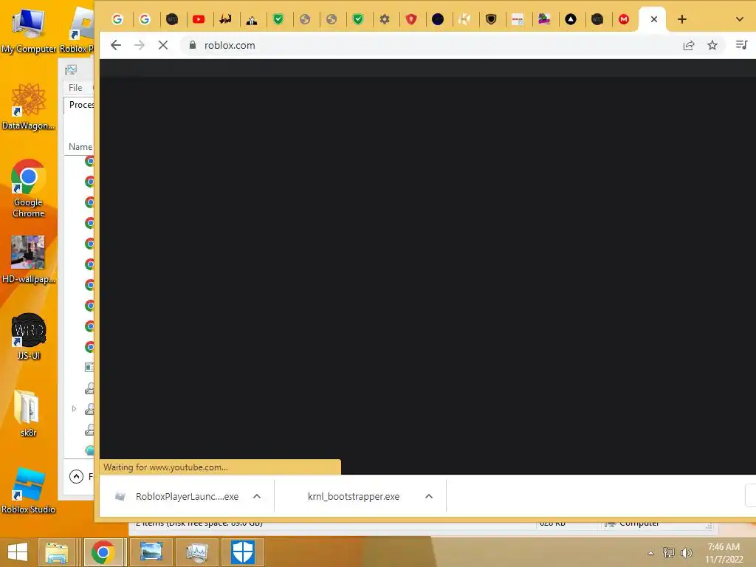This screenshot has width=756, height=567.
Task: Close the active roblox.com tab
Action: (x=654, y=19)
